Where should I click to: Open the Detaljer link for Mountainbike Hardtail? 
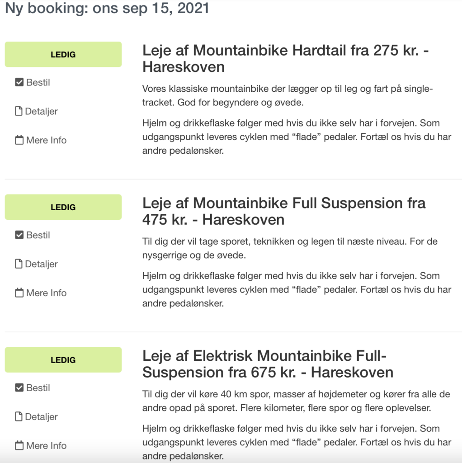pos(41,112)
